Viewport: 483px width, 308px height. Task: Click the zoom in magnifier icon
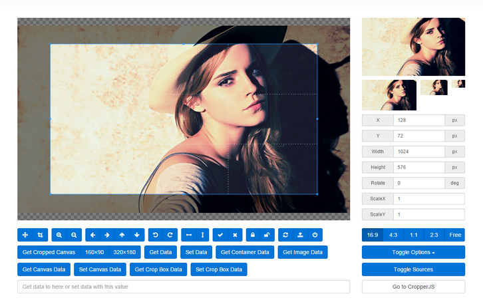click(59, 235)
